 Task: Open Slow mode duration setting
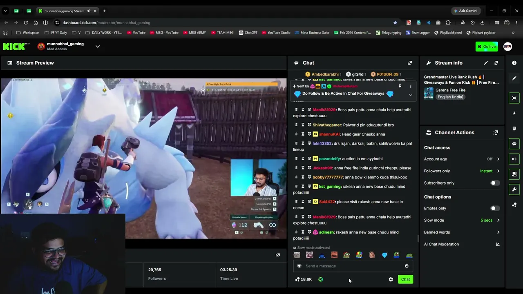[490, 220]
